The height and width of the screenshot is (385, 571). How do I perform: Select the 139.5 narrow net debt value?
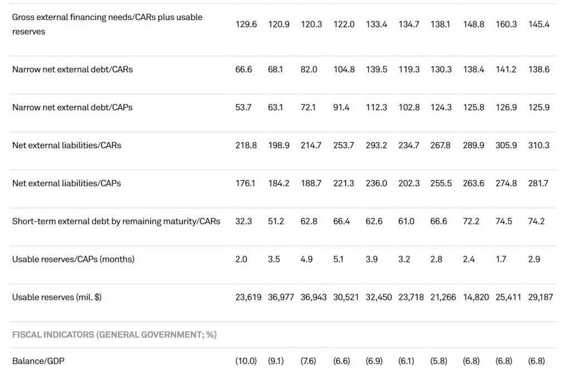pyautogui.click(x=376, y=70)
